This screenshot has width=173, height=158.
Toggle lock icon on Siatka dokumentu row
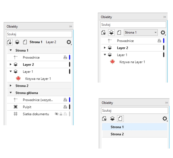tap(61, 114)
